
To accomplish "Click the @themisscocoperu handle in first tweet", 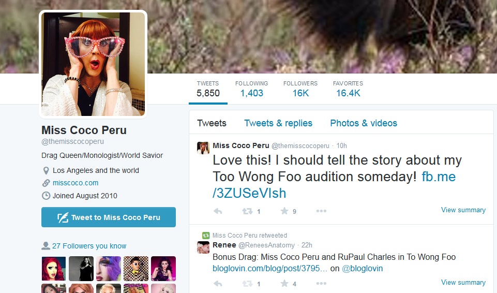I will click(x=300, y=146).
